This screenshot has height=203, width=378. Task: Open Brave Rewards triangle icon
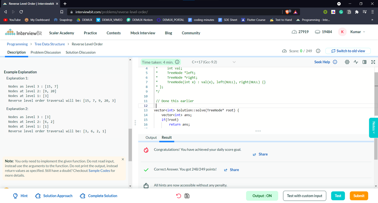tap(295, 12)
